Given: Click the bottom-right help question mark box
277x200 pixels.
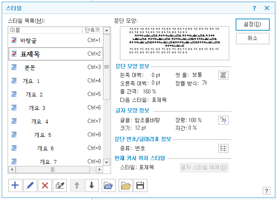Looking at the screenshot, I should tap(266, 191).
